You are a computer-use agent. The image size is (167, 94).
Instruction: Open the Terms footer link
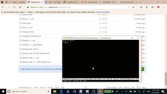(x=36, y=87)
